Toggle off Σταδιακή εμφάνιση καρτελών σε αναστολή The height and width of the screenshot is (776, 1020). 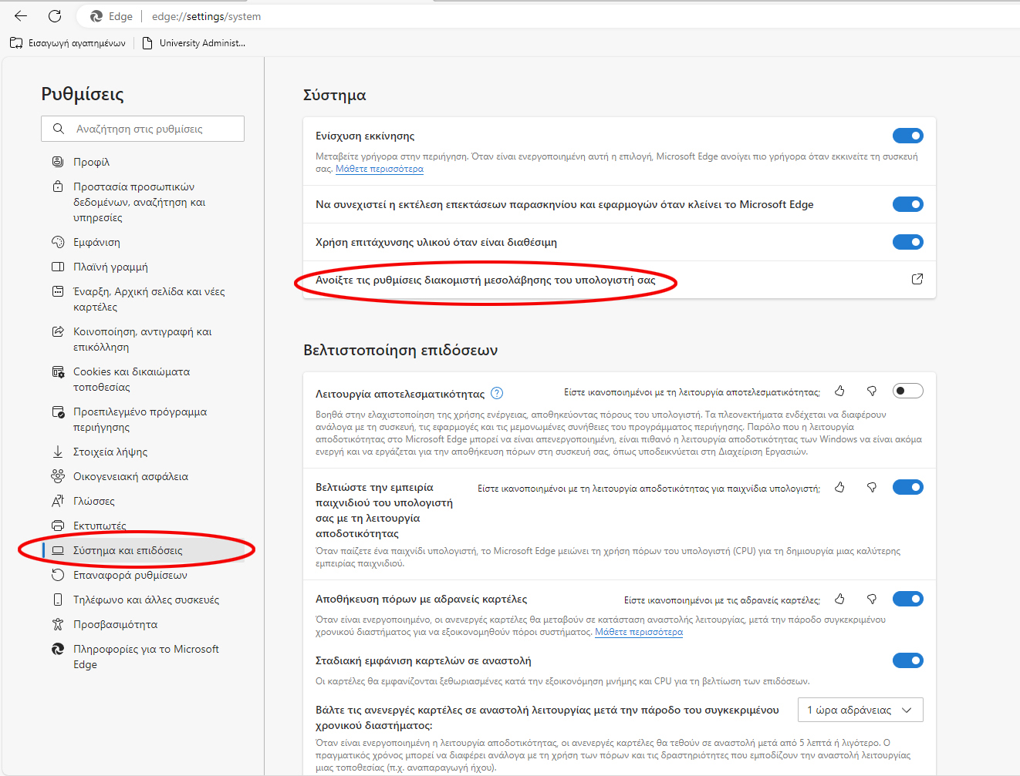coord(907,660)
